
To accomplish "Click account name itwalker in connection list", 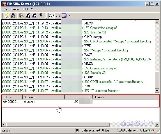I will pyautogui.click(x=29, y=102).
